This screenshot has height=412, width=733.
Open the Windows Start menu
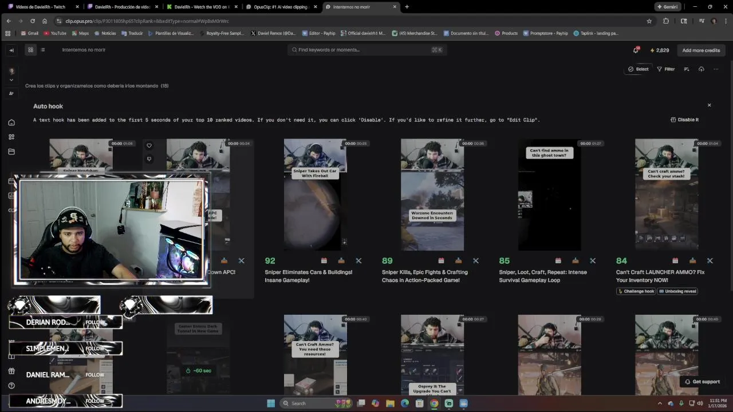[271, 403]
